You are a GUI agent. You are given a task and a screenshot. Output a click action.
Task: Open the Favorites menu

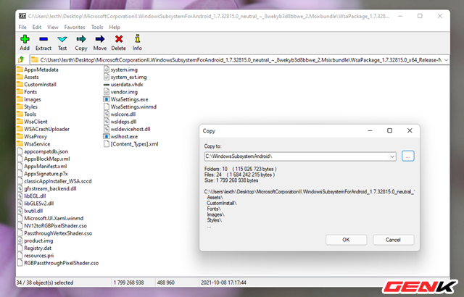tap(75, 28)
